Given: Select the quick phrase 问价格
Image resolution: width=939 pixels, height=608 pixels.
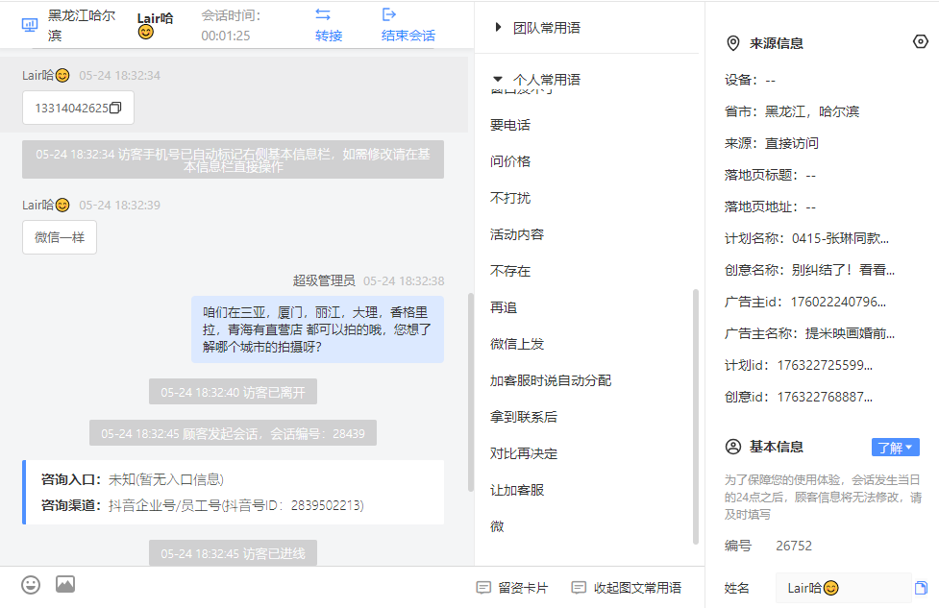Looking at the screenshot, I should [x=510, y=161].
